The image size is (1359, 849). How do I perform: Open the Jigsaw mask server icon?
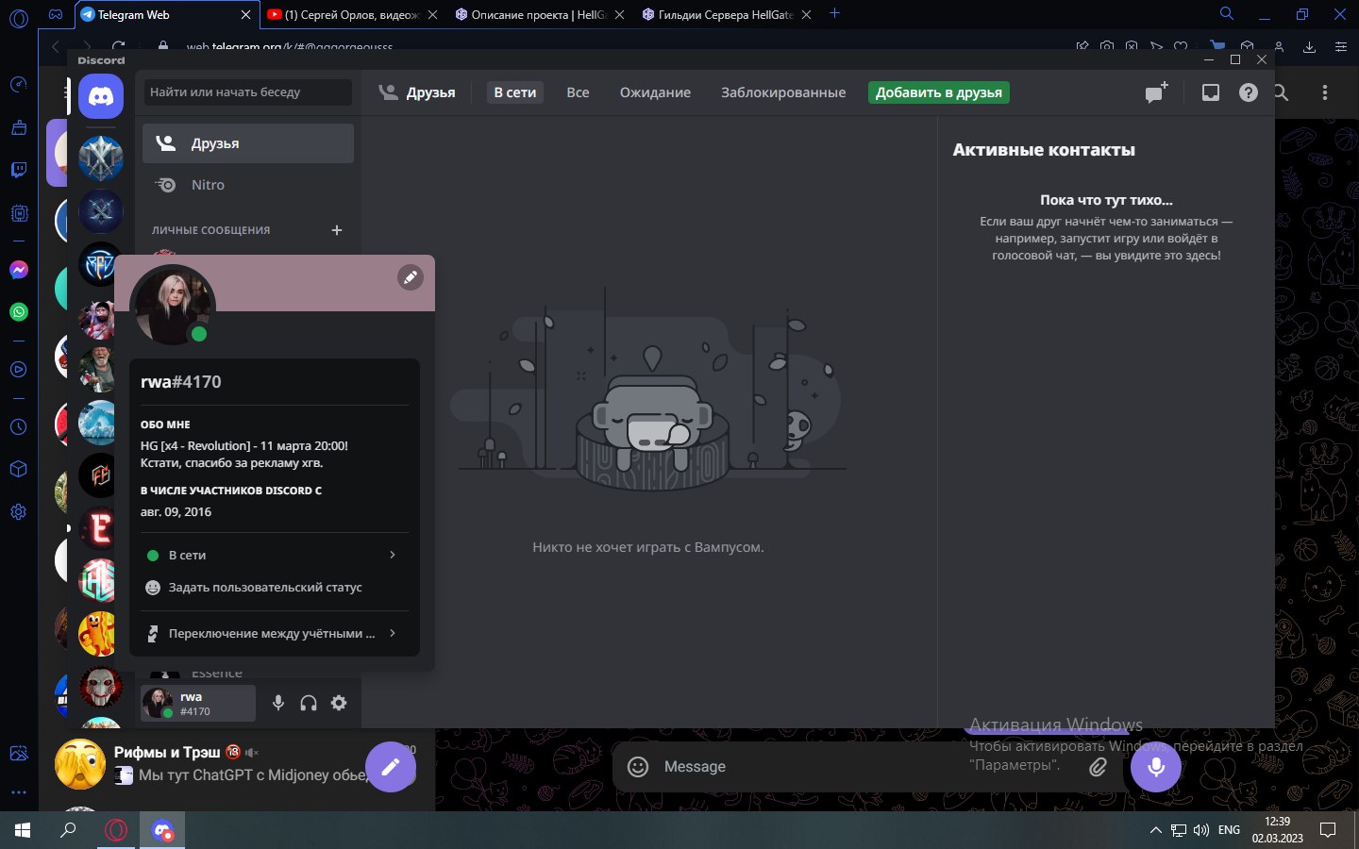pyautogui.click(x=101, y=687)
